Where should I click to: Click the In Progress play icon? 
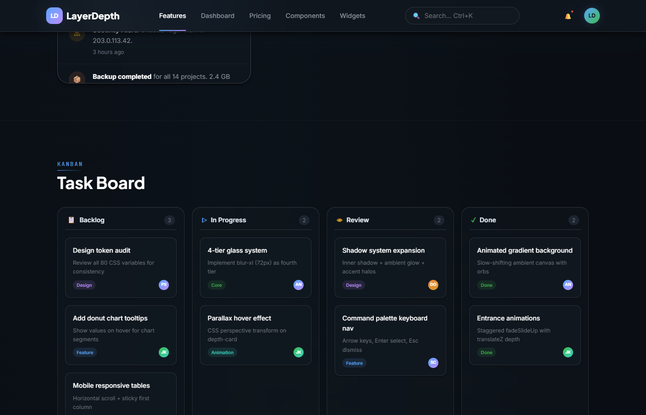pyautogui.click(x=204, y=220)
